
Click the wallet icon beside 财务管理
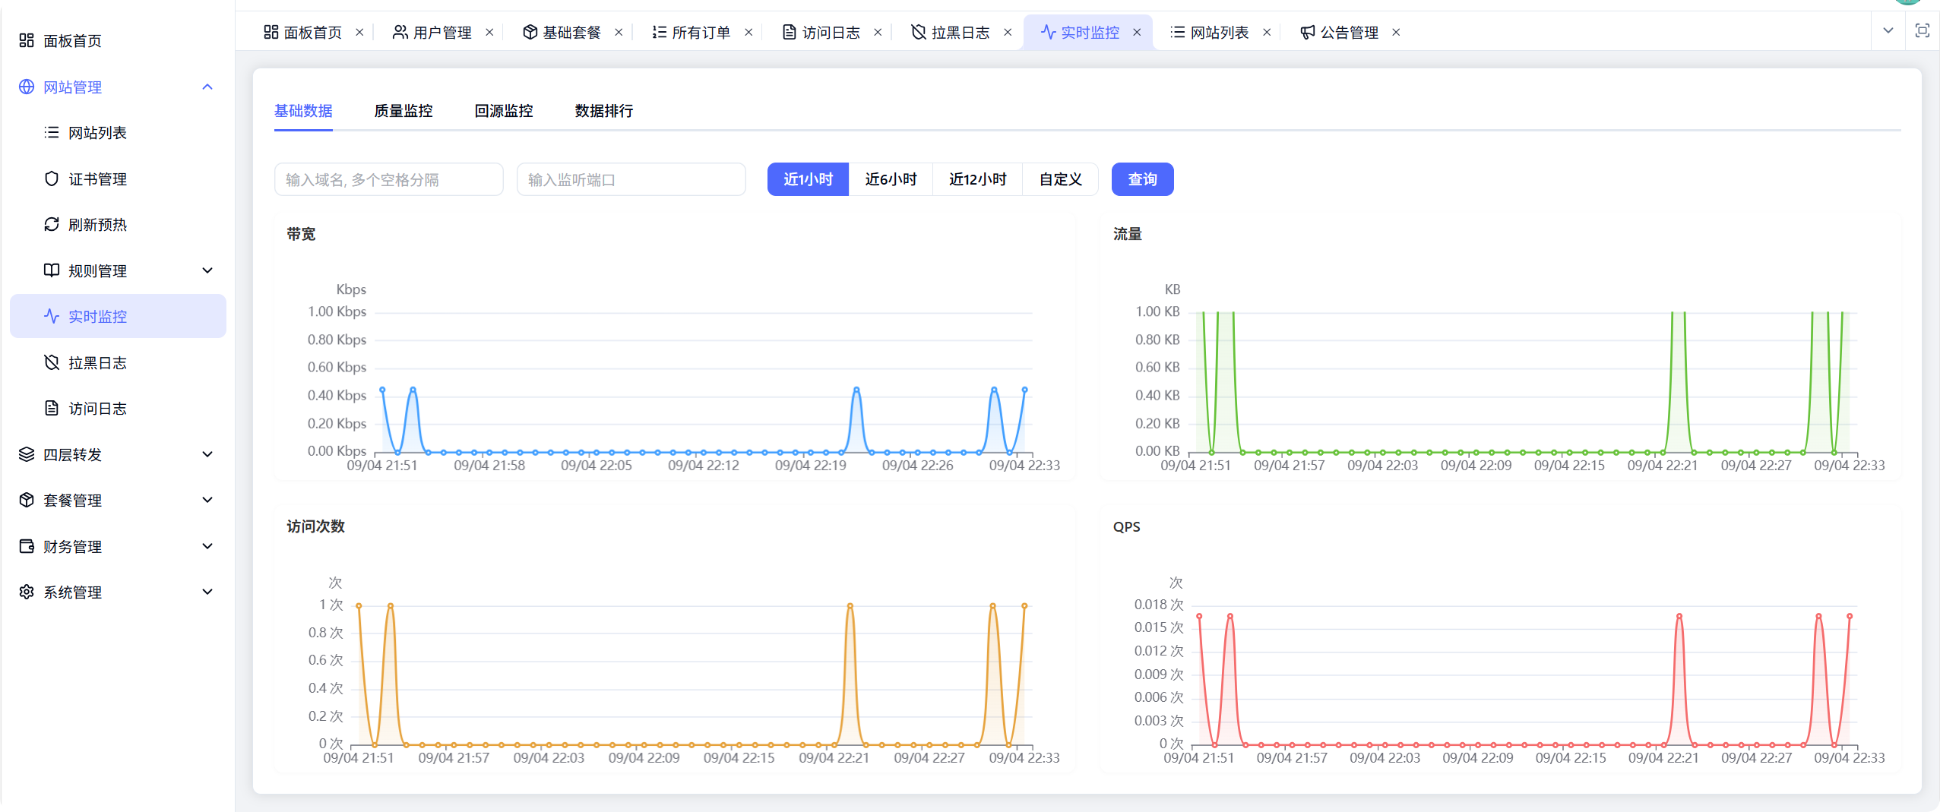27,547
